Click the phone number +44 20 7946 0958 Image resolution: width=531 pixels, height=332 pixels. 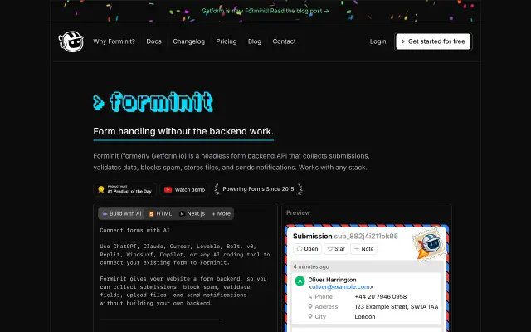pos(380,296)
